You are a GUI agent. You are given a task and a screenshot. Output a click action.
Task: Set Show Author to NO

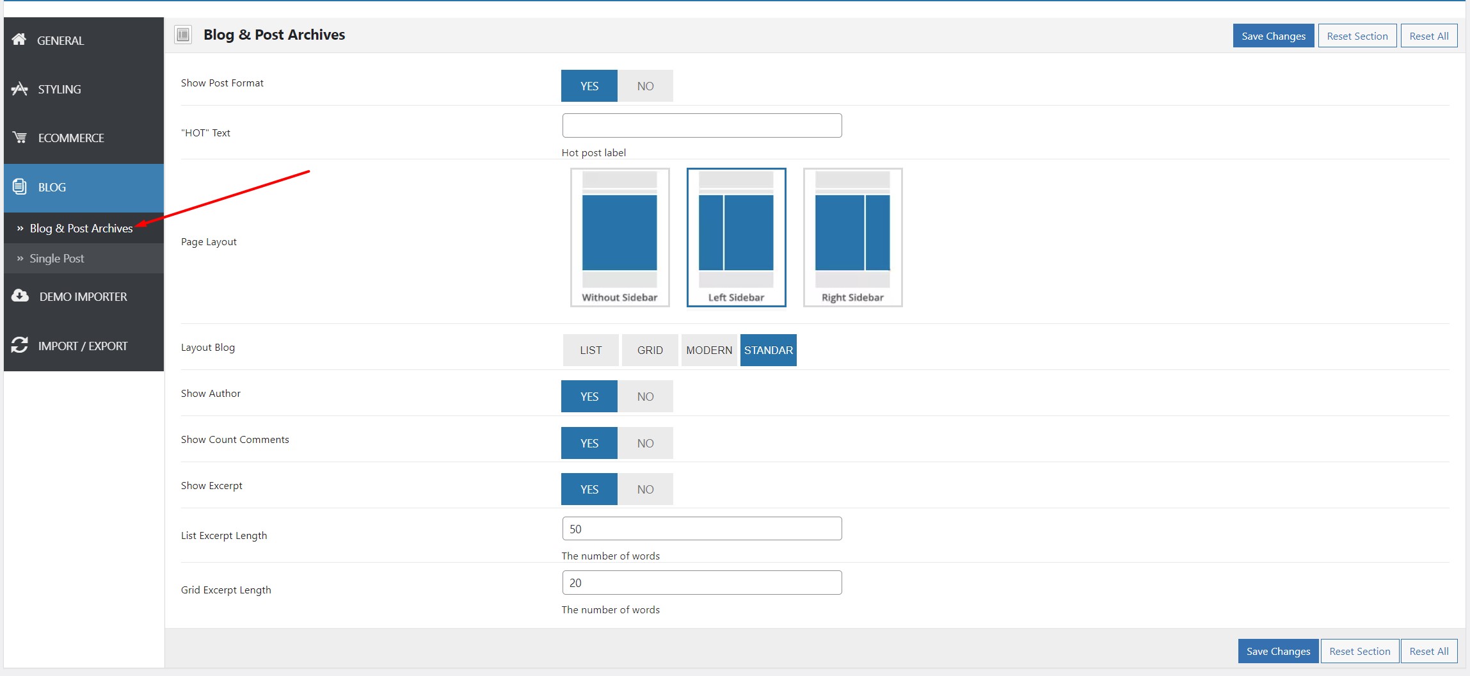645,396
